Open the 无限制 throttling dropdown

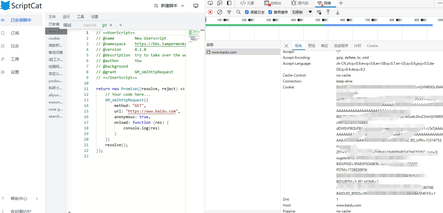[x=302, y=12]
